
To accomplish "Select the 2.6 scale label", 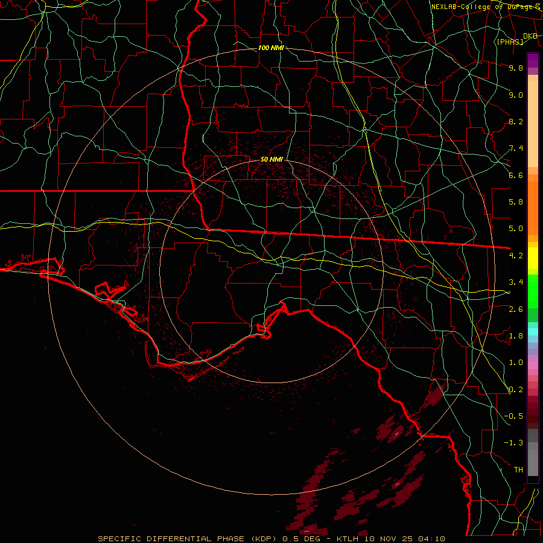I will (x=516, y=310).
